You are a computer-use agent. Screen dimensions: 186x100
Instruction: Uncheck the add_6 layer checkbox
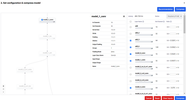point(131,47)
